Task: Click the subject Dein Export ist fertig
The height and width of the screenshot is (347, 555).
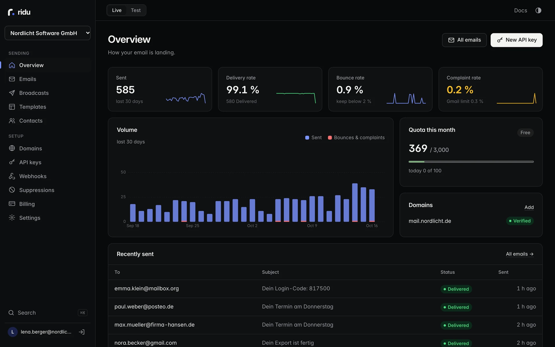Action: click(288, 343)
